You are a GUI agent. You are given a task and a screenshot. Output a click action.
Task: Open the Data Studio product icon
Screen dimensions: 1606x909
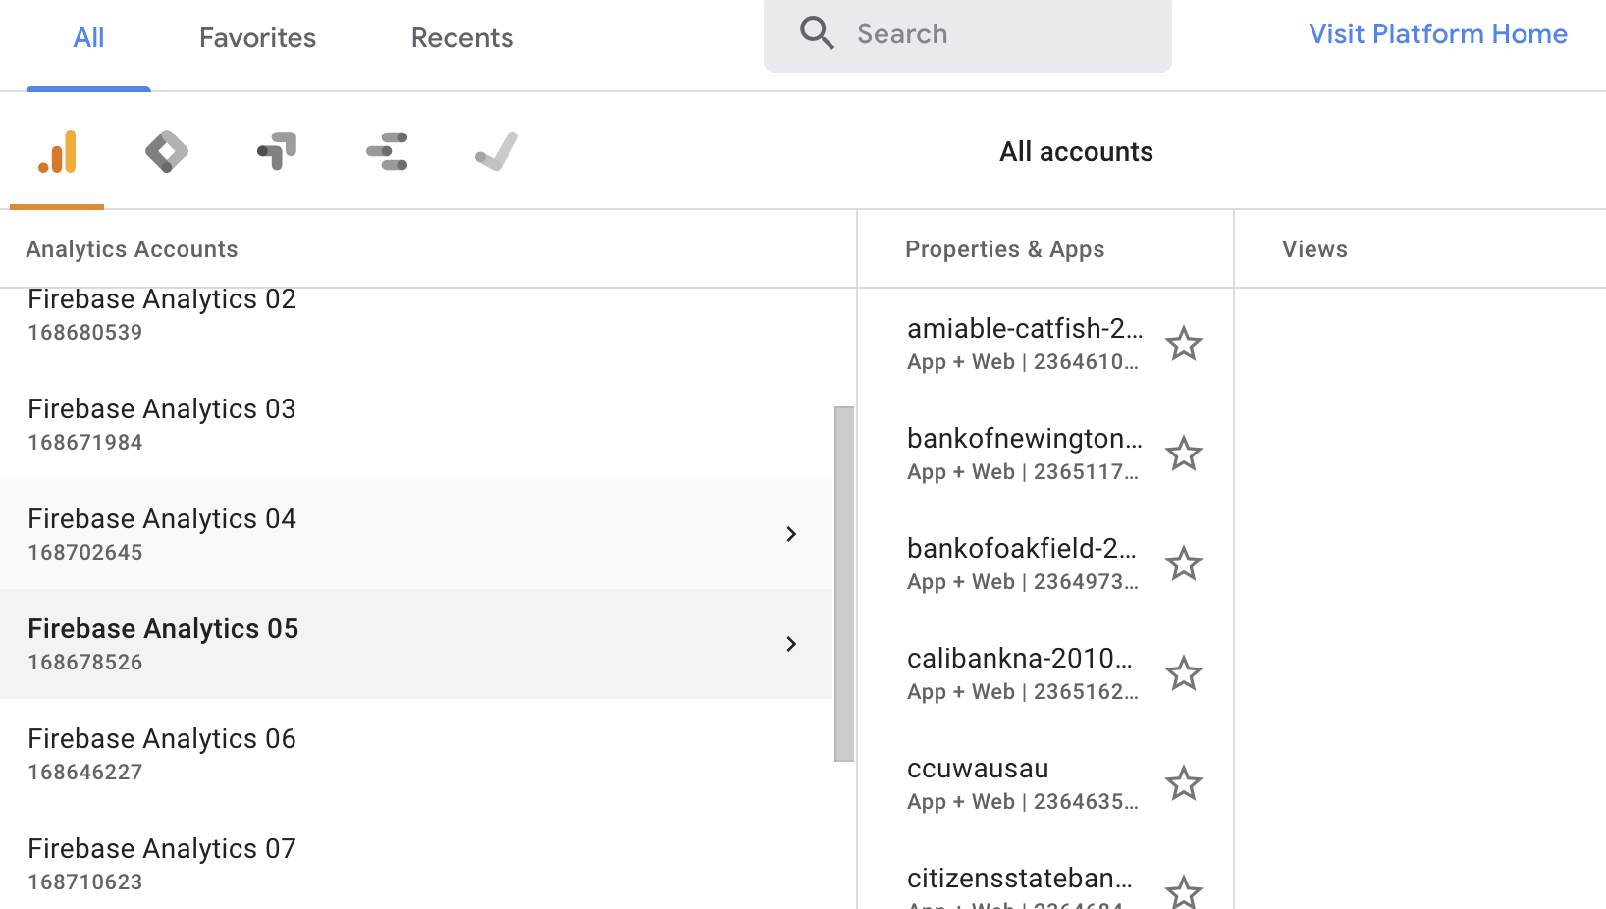pos(386,151)
